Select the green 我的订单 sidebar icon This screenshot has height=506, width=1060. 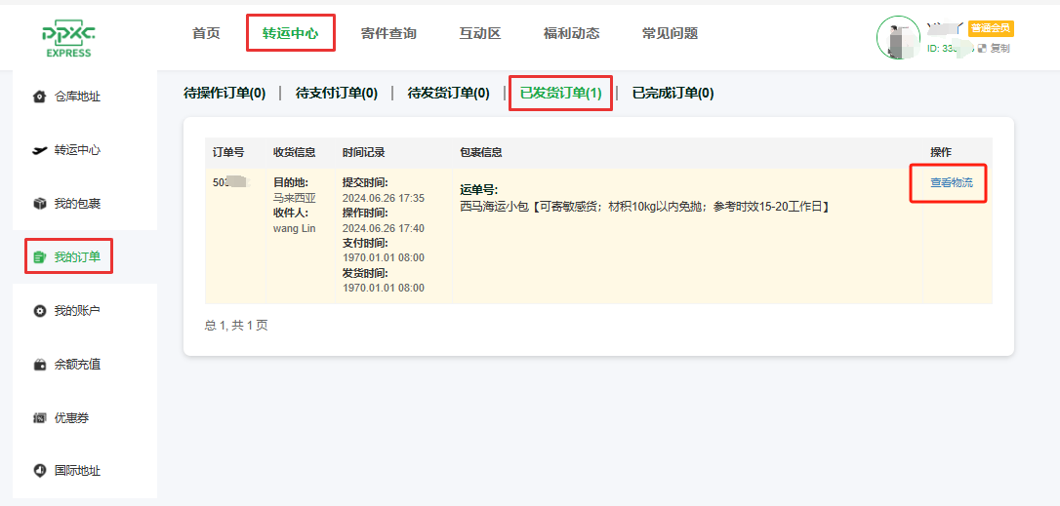coord(39,257)
